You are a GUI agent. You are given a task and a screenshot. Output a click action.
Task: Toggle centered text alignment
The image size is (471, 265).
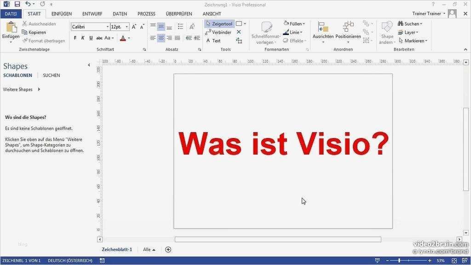tap(161, 38)
